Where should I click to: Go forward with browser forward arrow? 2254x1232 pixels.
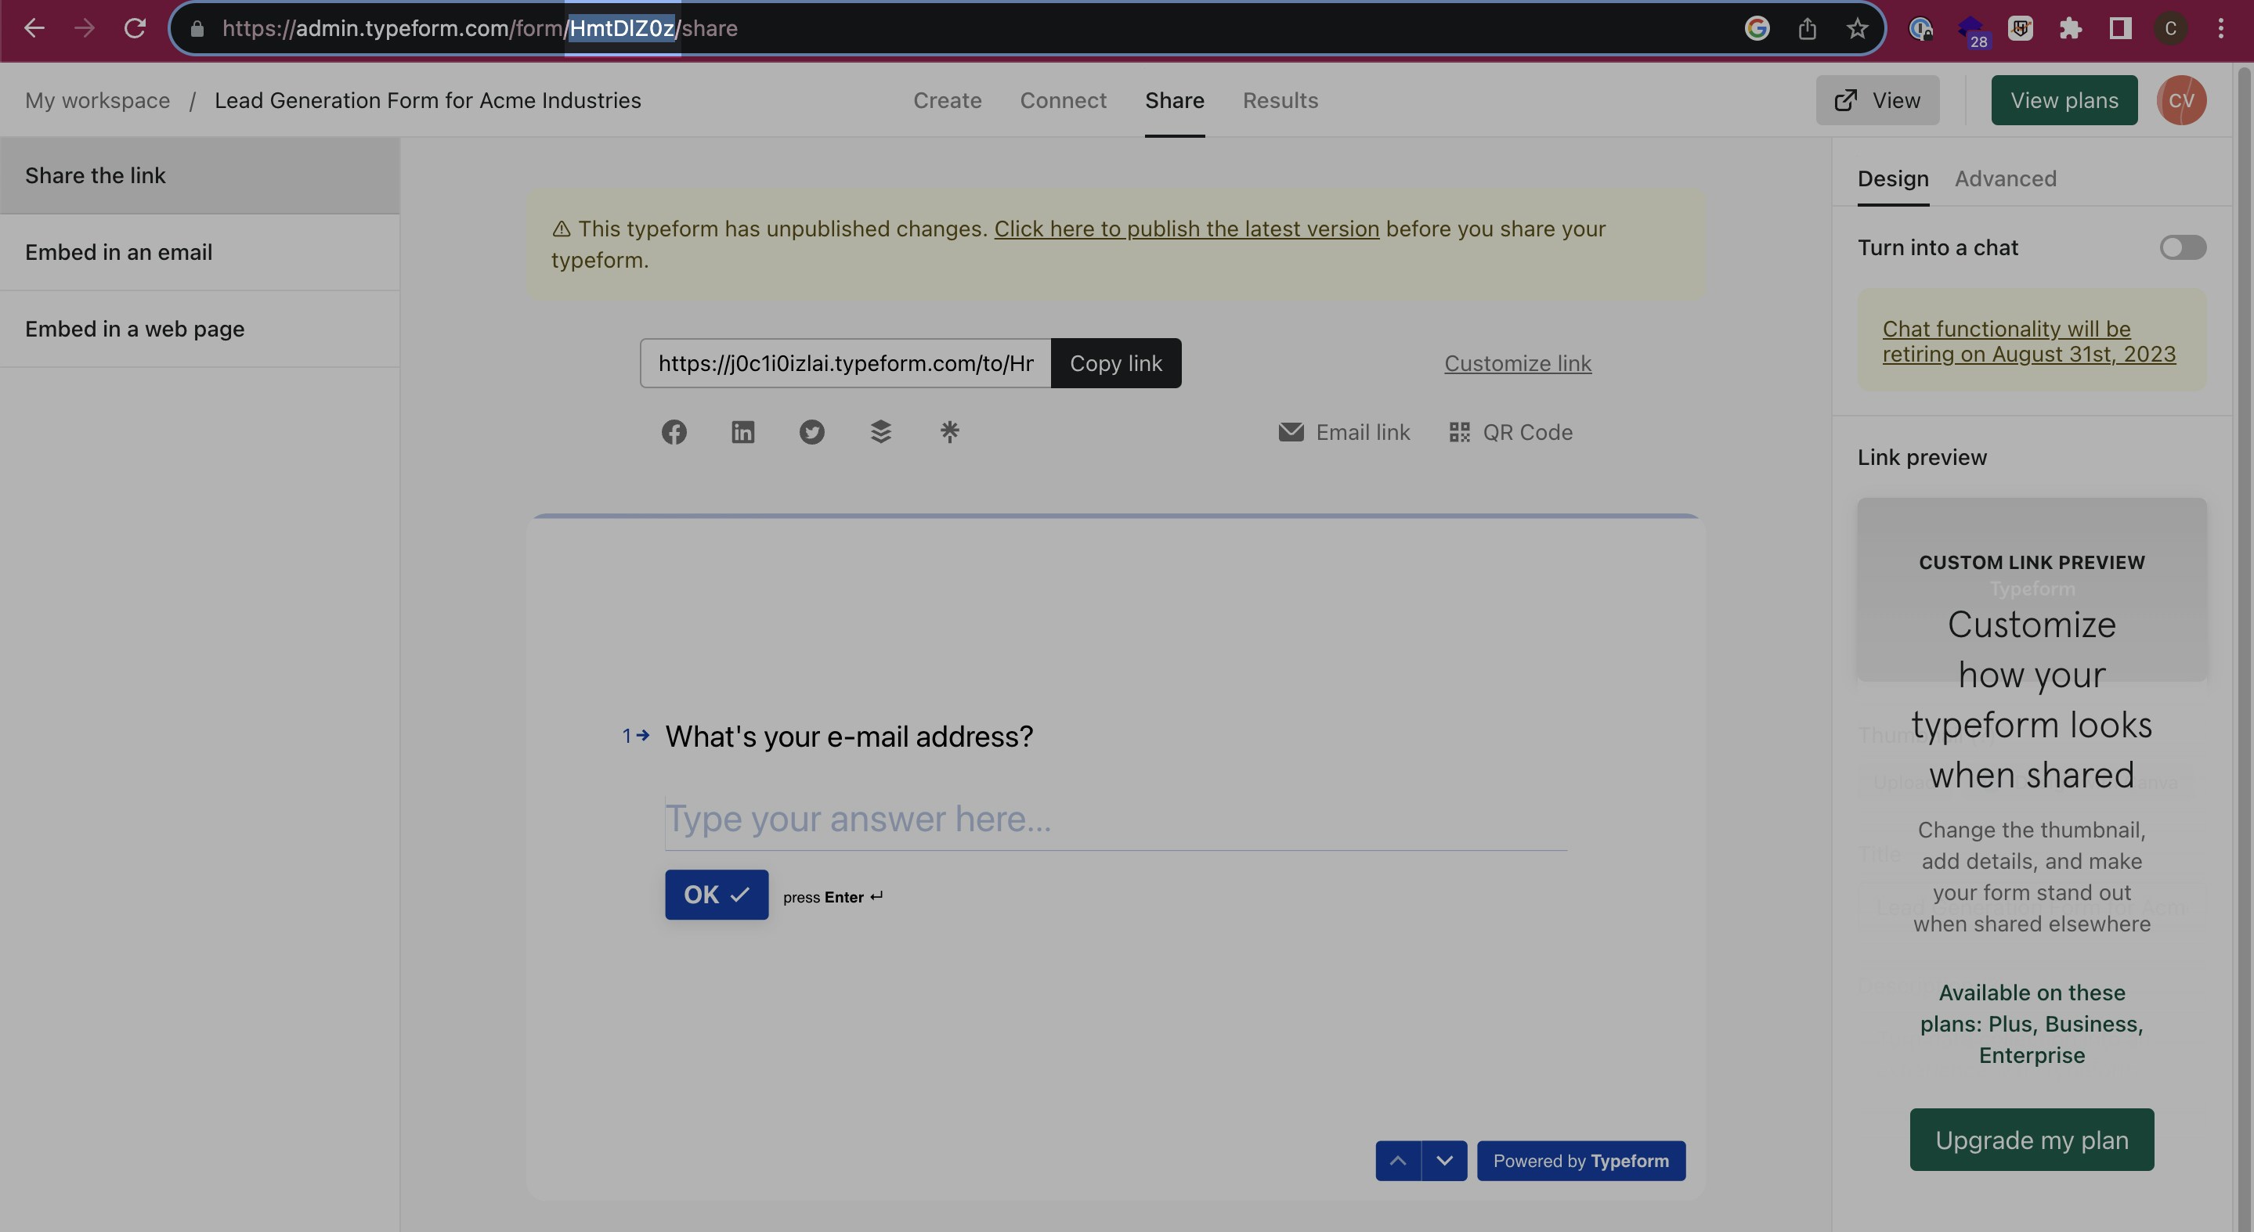coord(84,29)
